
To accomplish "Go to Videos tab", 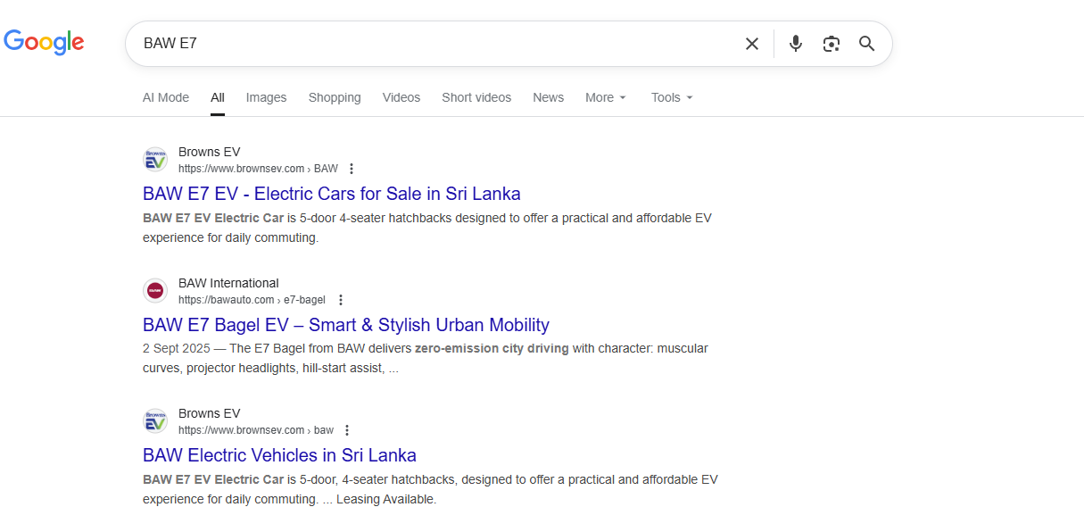I will click(x=401, y=97).
